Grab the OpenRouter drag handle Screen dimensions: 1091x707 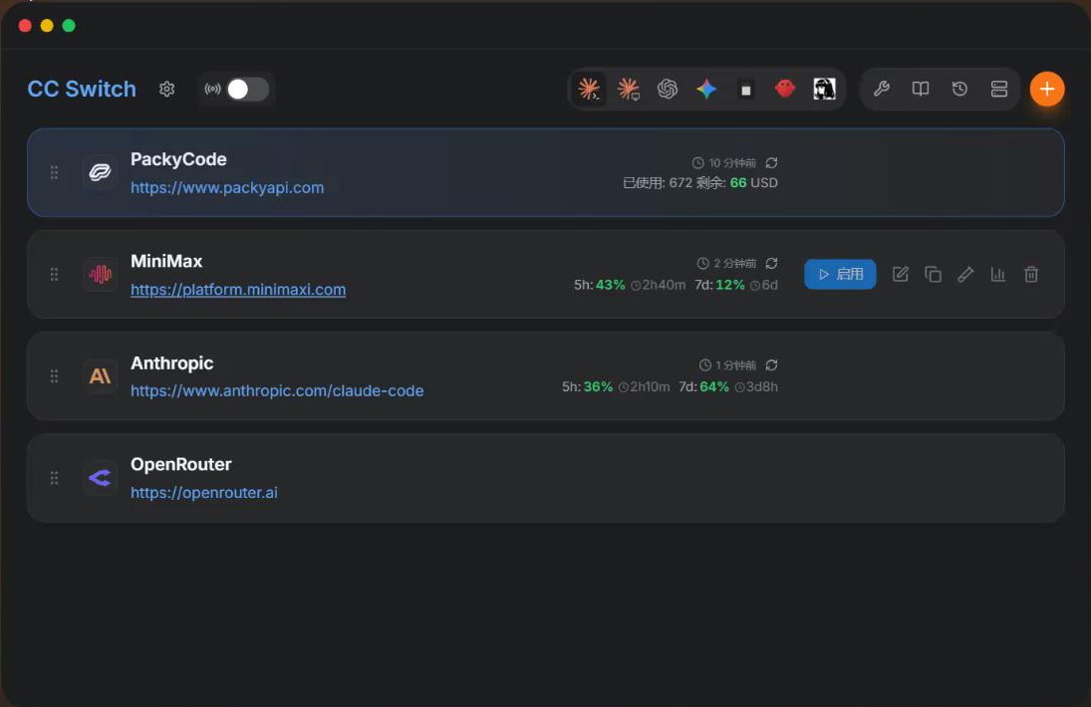[x=54, y=478]
